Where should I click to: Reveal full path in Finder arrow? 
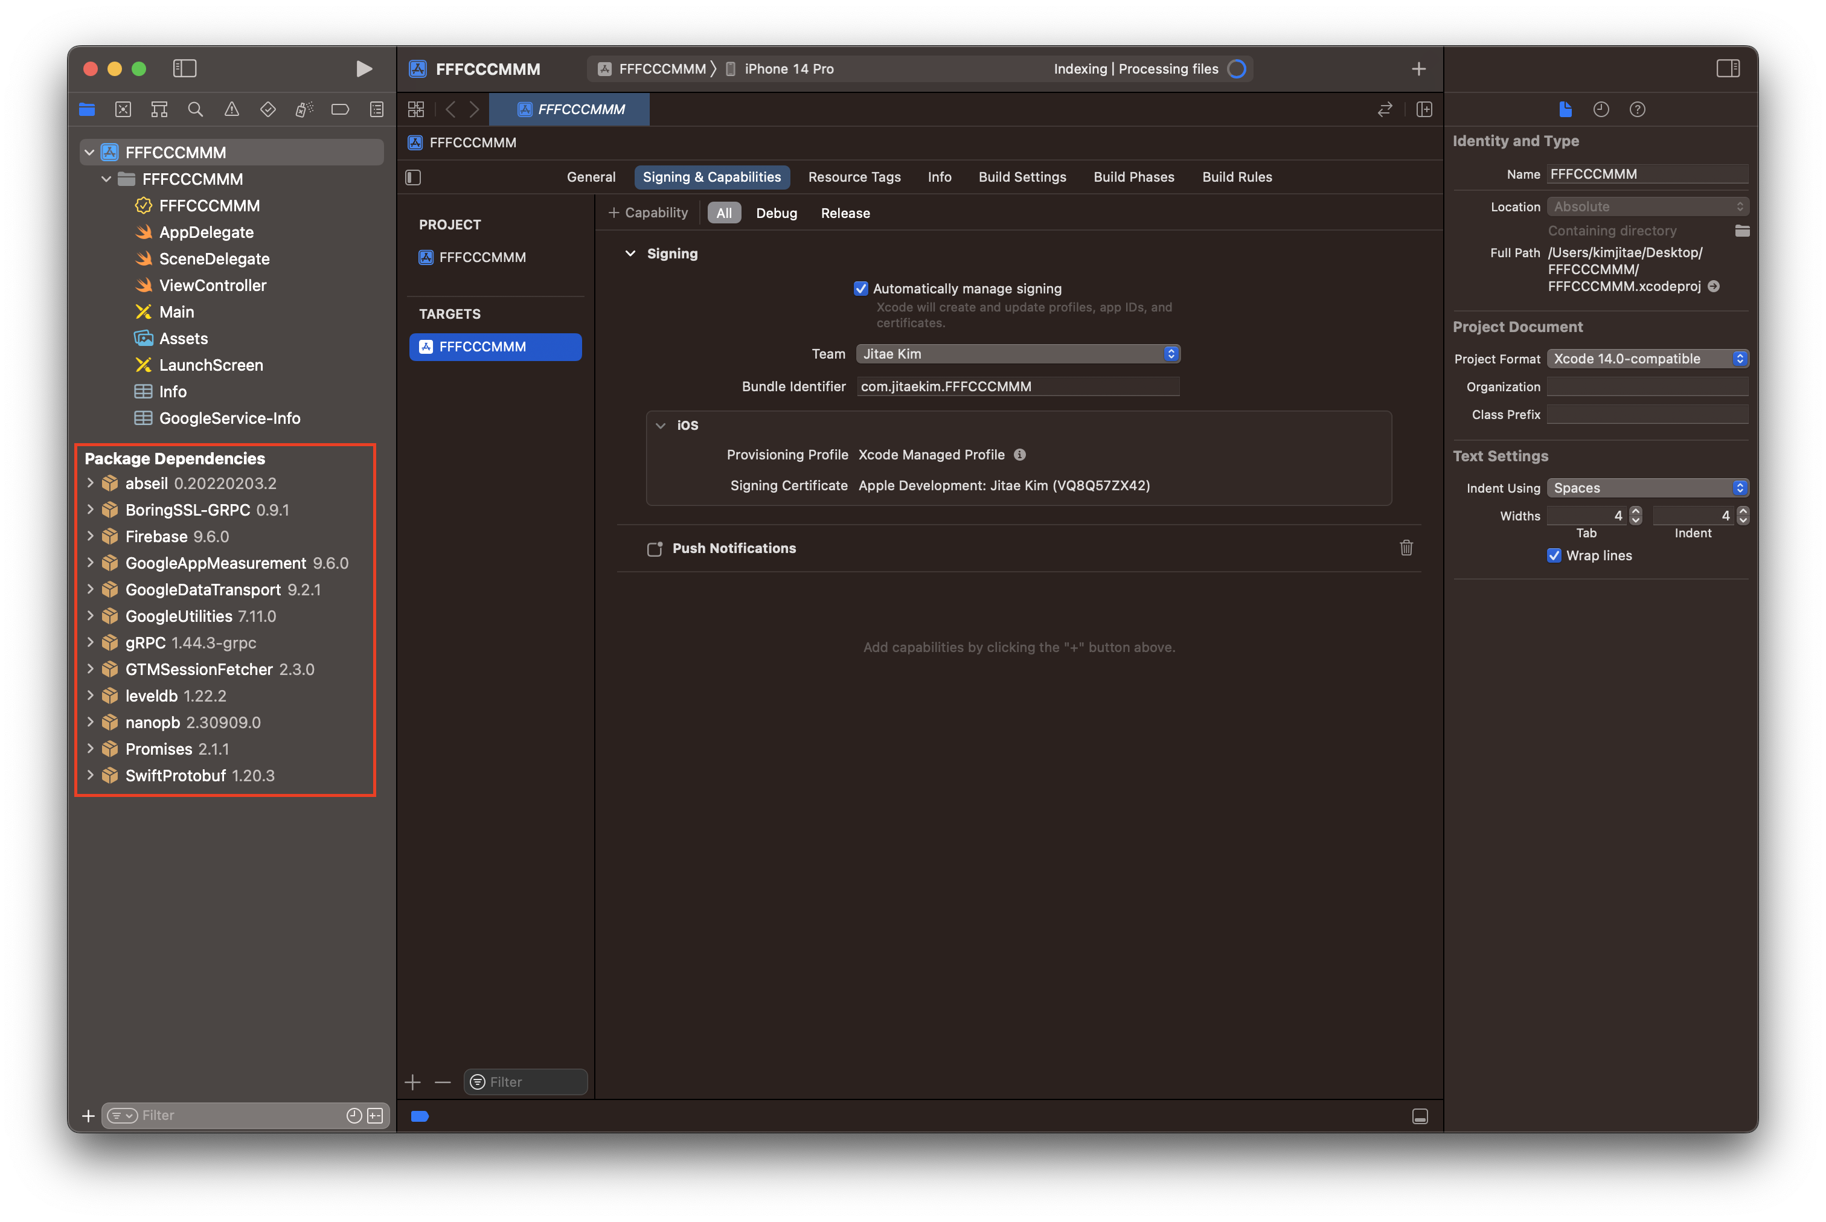tap(1714, 287)
